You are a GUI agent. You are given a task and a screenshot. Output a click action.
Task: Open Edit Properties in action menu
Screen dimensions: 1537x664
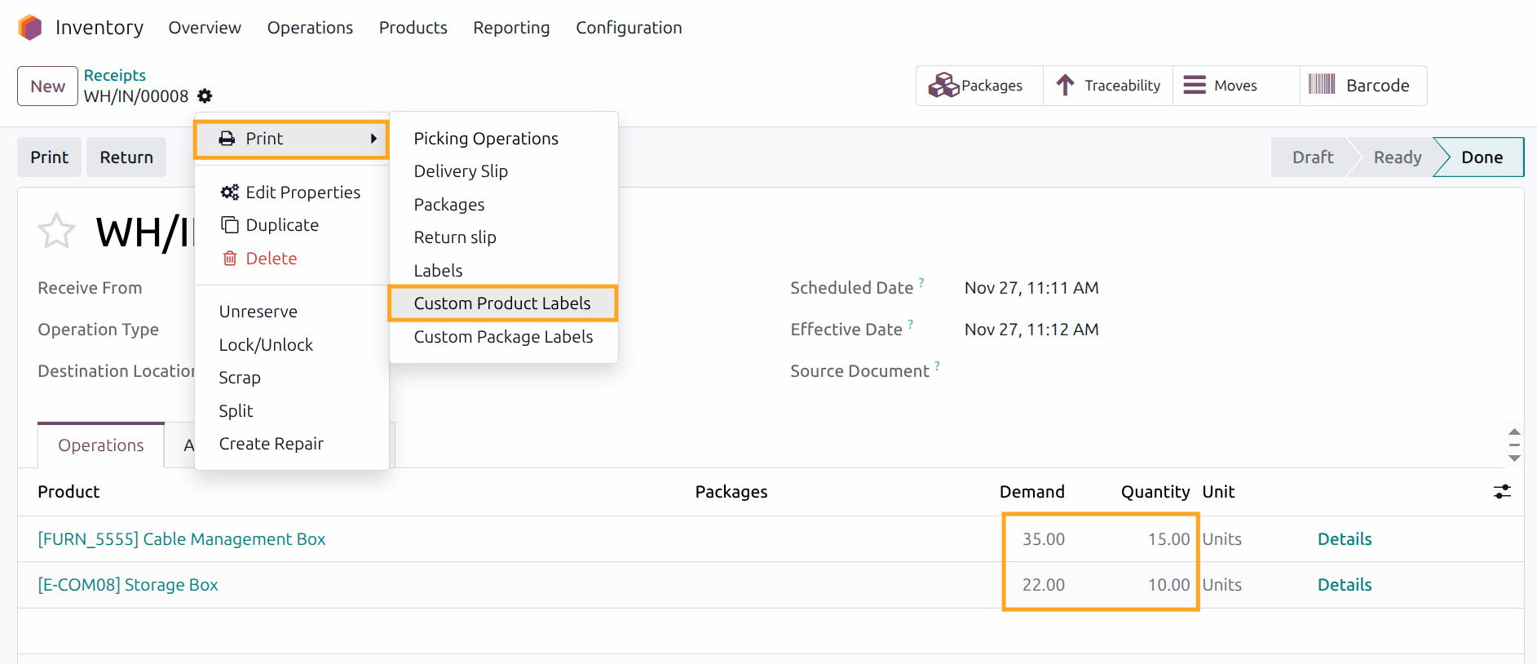coord(302,193)
